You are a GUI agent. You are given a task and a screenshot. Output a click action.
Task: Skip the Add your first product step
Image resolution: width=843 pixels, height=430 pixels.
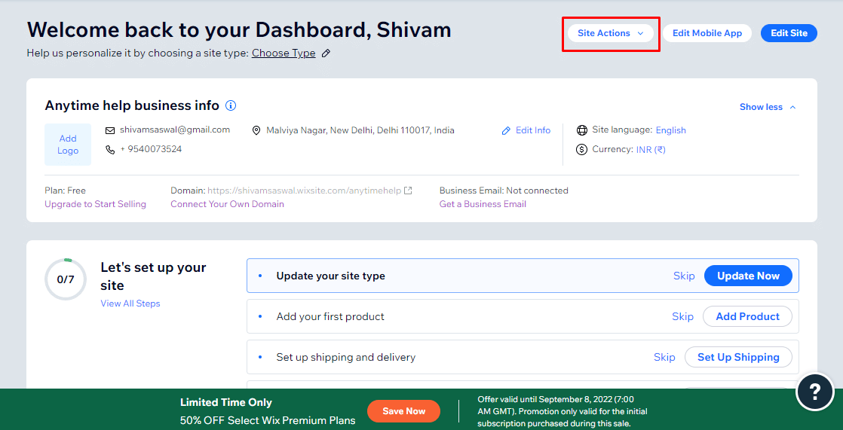(683, 317)
